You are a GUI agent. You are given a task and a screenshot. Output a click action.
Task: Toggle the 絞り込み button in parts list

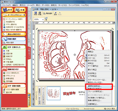40,100
